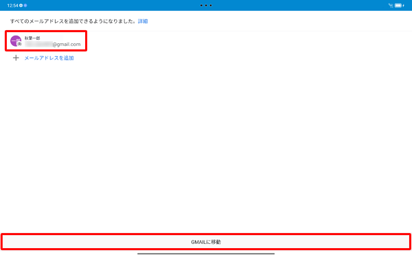
Task: Tap the 12:54 clock in status bar
Action: [12, 5]
